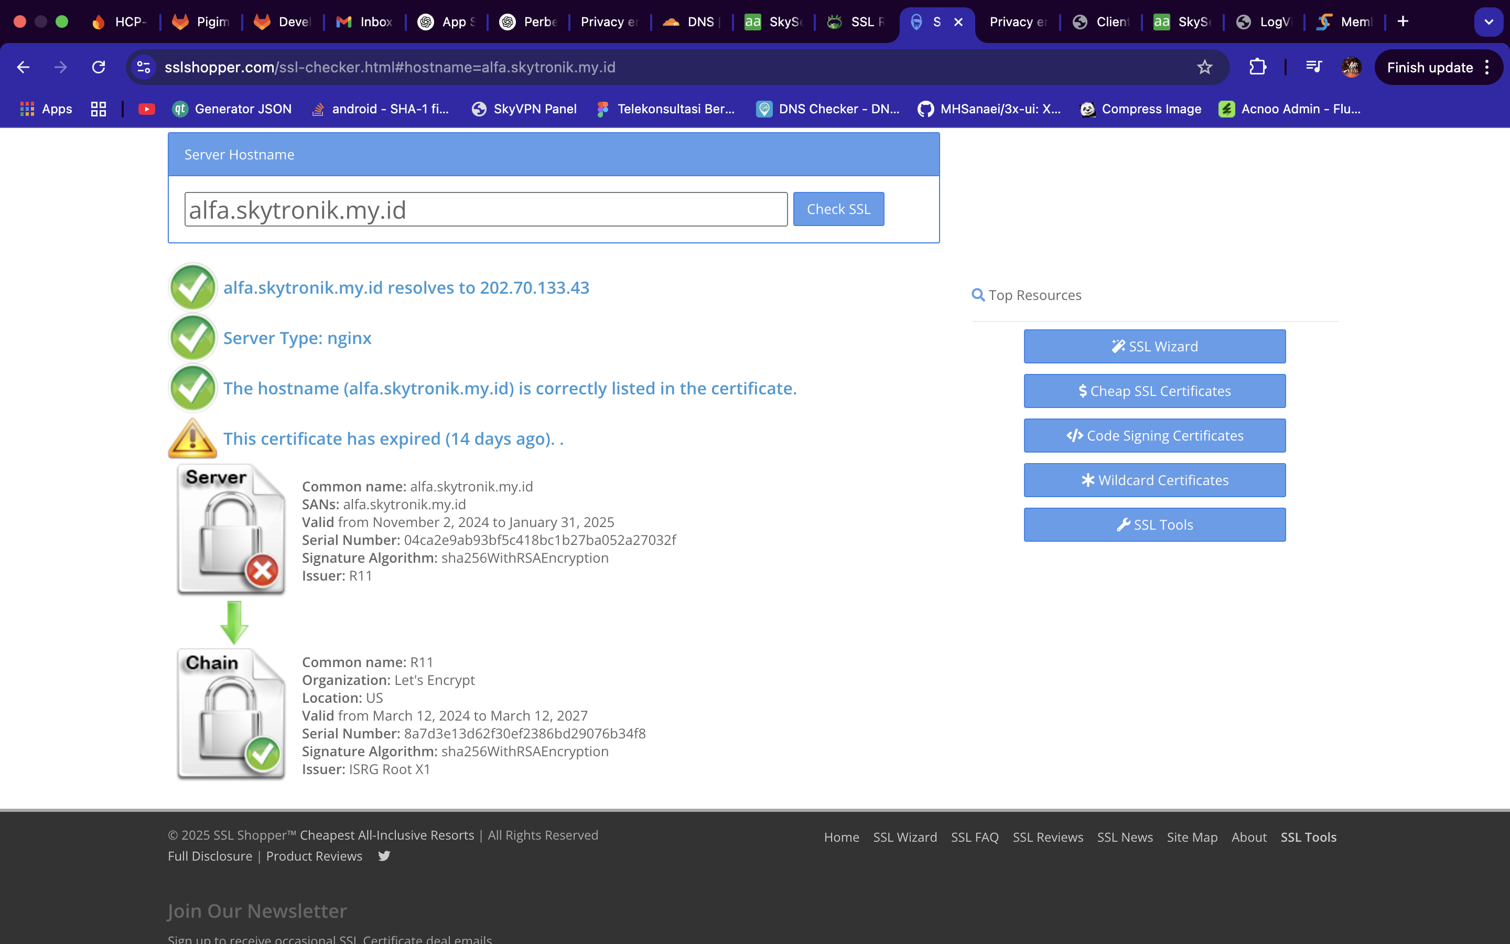The height and width of the screenshot is (944, 1510).
Task: Switch to the App S ChatGPT tab
Action: pyautogui.click(x=447, y=22)
